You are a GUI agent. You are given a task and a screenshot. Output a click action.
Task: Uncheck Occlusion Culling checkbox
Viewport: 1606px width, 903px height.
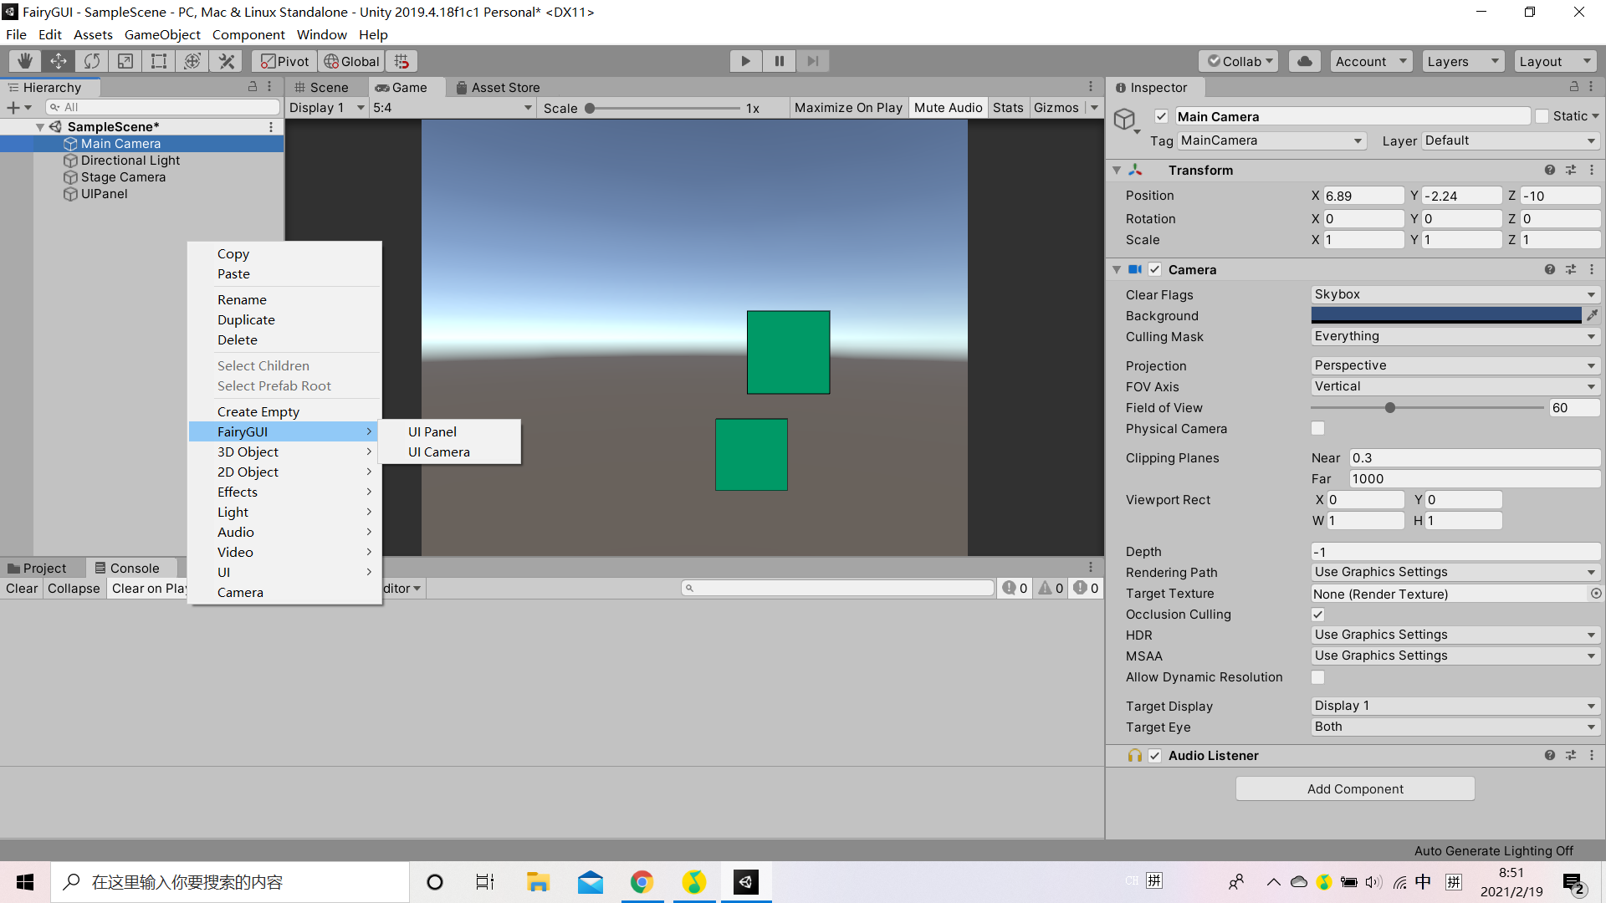tap(1318, 614)
